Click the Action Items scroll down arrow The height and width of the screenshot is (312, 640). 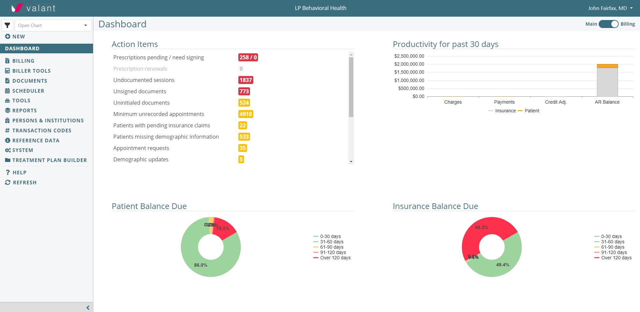[x=351, y=162]
